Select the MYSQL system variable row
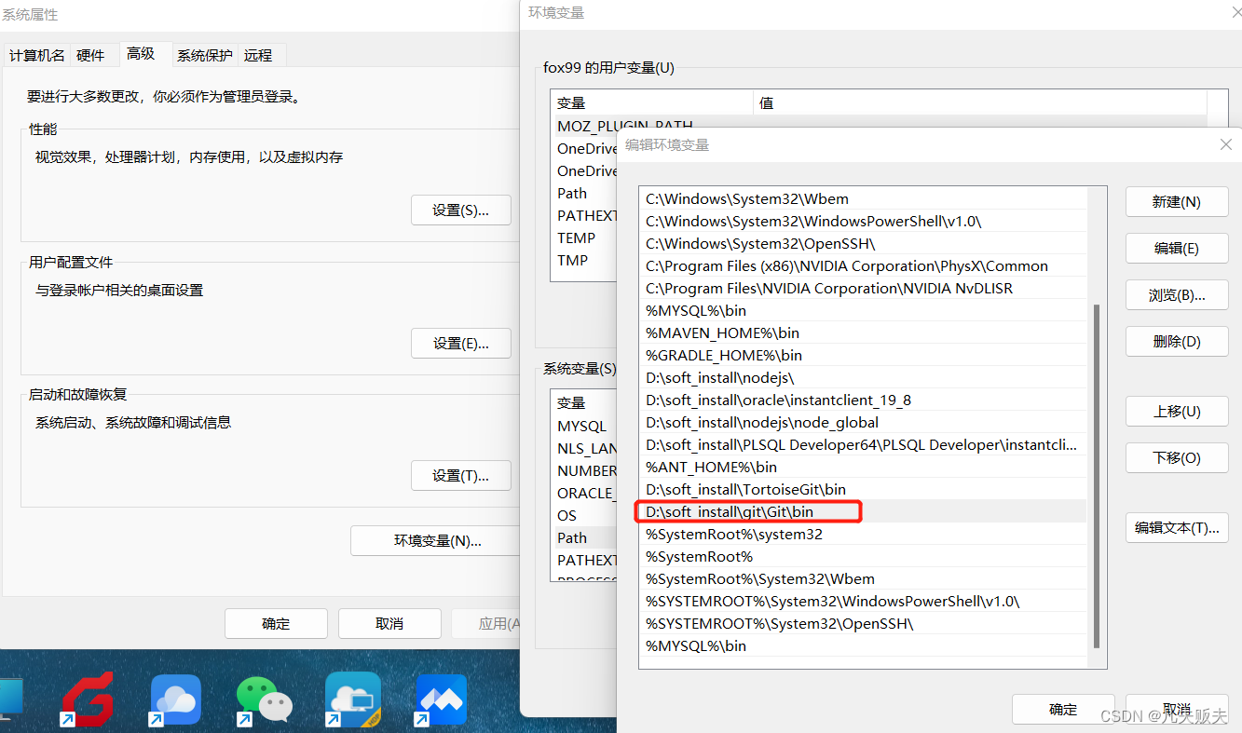The image size is (1242, 733). click(x=584, y=426)
